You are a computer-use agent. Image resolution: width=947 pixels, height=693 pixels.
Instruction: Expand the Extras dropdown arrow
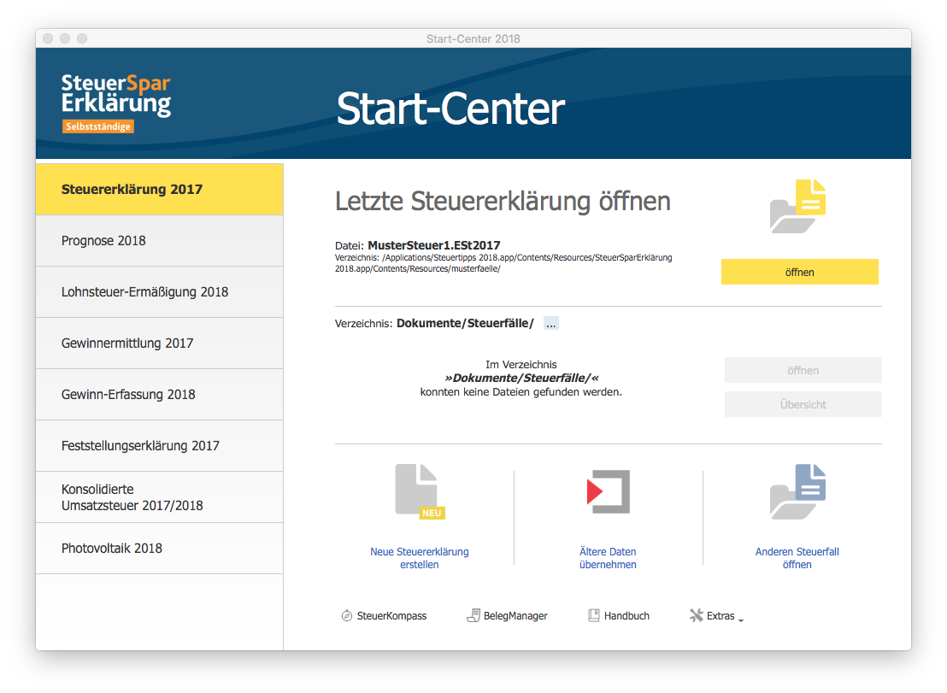pos(741,620)
